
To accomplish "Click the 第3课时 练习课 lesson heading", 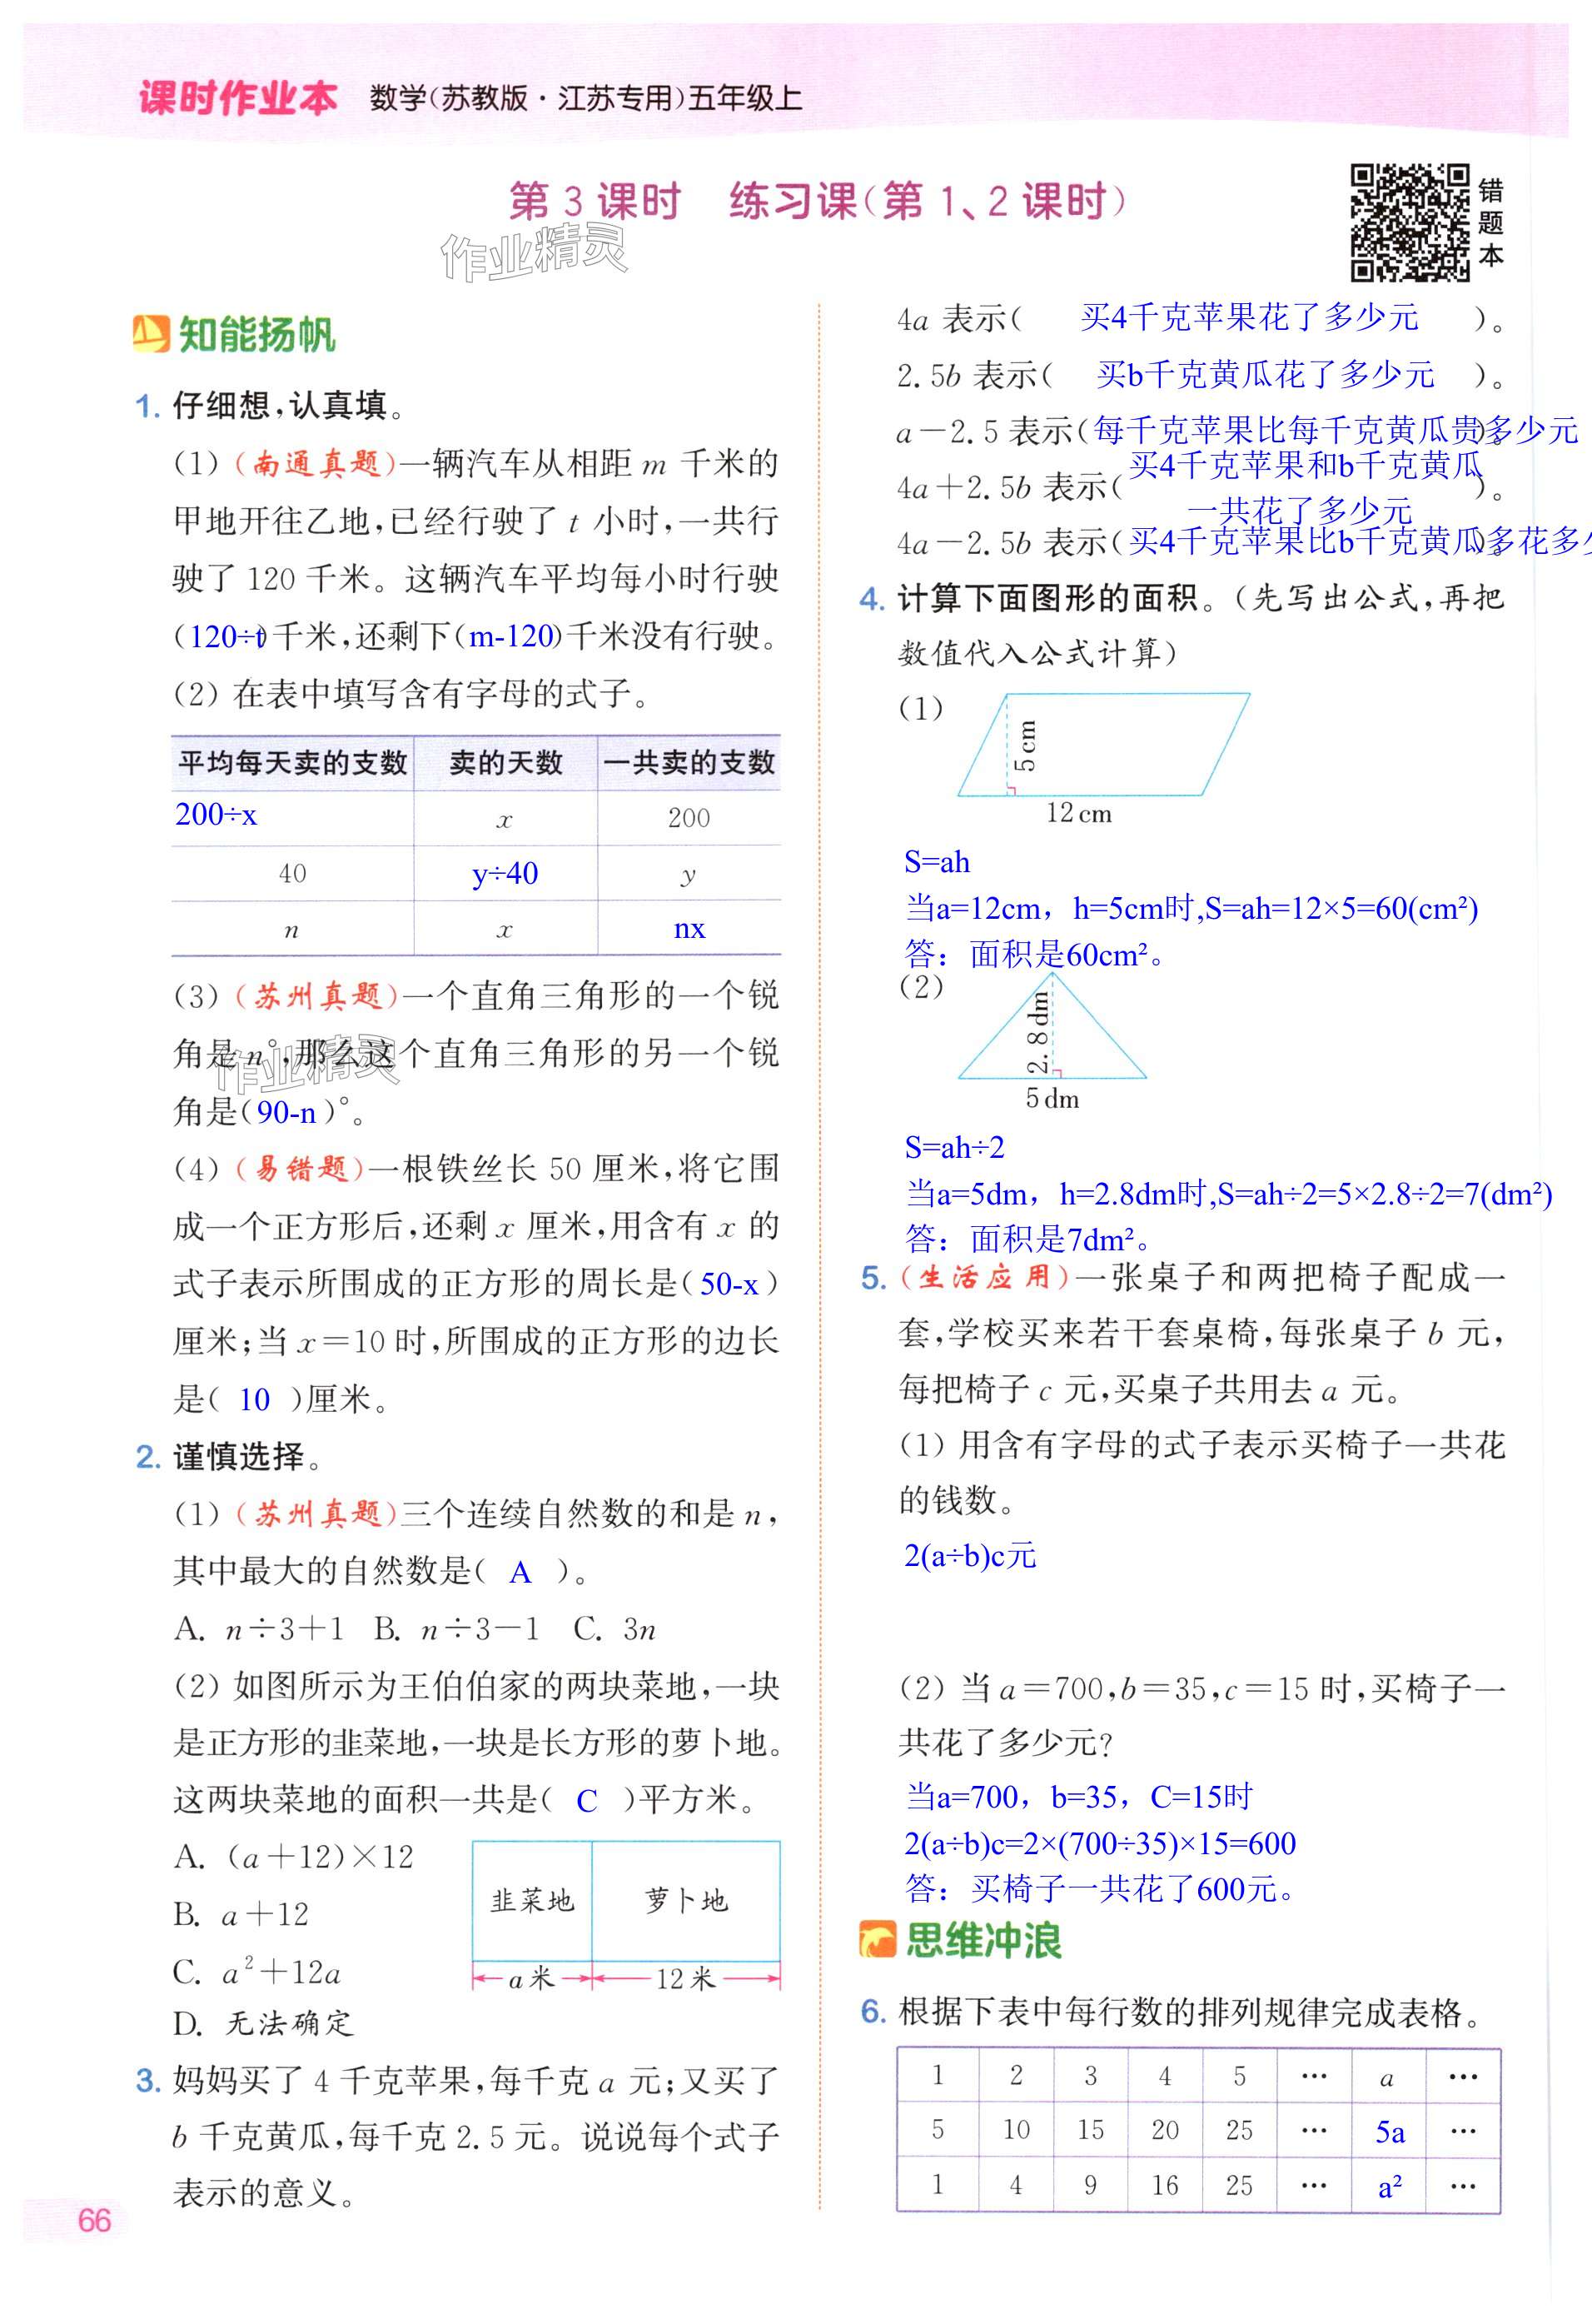I will pos(817,201).
